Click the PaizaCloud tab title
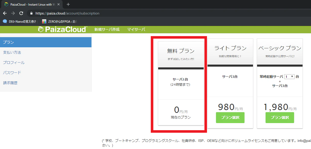 pyautogui.click(x=33, y=4)
